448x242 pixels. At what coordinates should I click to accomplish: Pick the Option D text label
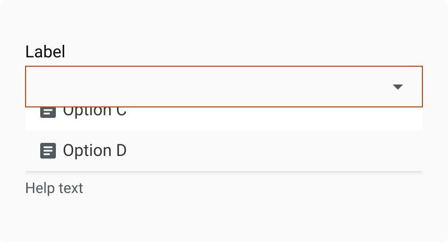point(95,151)
